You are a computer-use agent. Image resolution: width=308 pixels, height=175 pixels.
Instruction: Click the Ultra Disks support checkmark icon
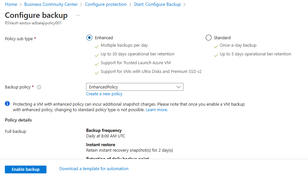(x=97, y=72)
